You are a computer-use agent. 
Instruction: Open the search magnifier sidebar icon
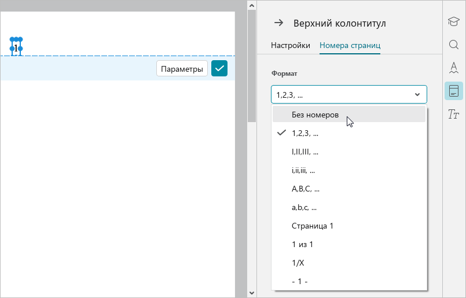tap(453, 45)
